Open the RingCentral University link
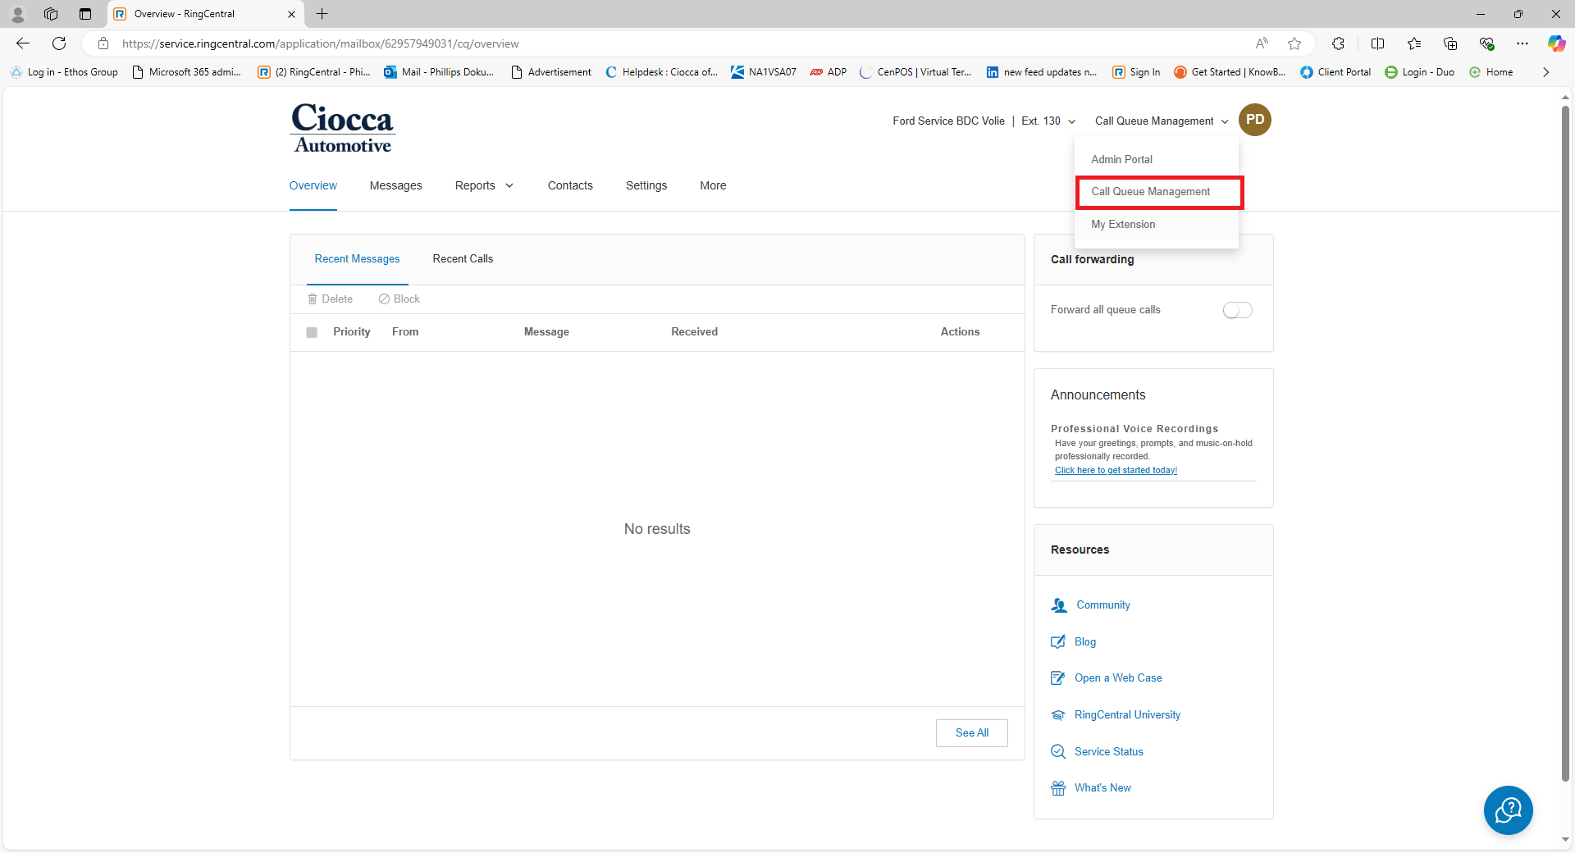The height and width of the screenshot is (853, 1575). 1127,715
